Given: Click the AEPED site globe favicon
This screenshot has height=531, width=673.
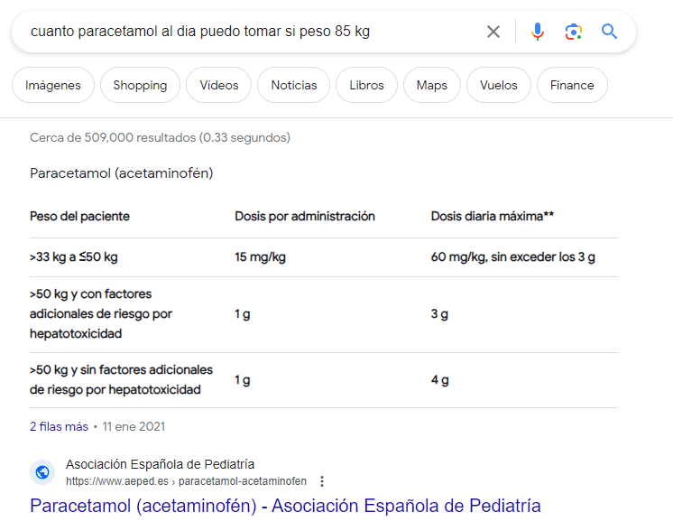Looking at the screenshot, I should (42, 472).
